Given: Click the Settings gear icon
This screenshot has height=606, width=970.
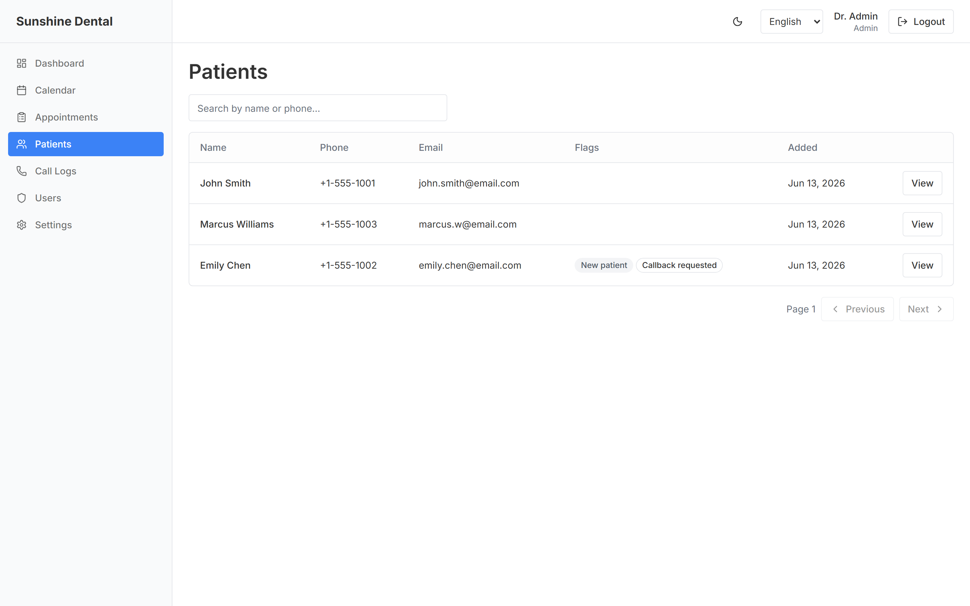Looking at the screenshot, I should [22, 225].
